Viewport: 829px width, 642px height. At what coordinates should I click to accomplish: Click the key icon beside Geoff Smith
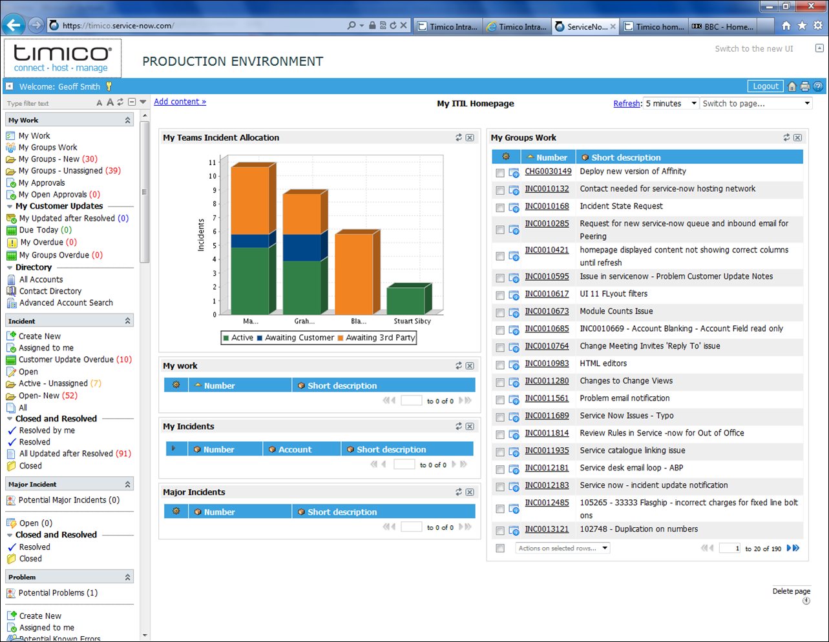[x=109, y=86]
